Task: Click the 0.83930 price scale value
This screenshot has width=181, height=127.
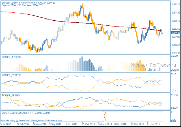Action: click(x=176, y=37)
